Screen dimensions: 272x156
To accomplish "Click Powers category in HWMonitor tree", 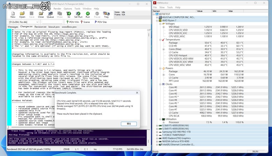I will pyautogui.click(x=169, y=68).
